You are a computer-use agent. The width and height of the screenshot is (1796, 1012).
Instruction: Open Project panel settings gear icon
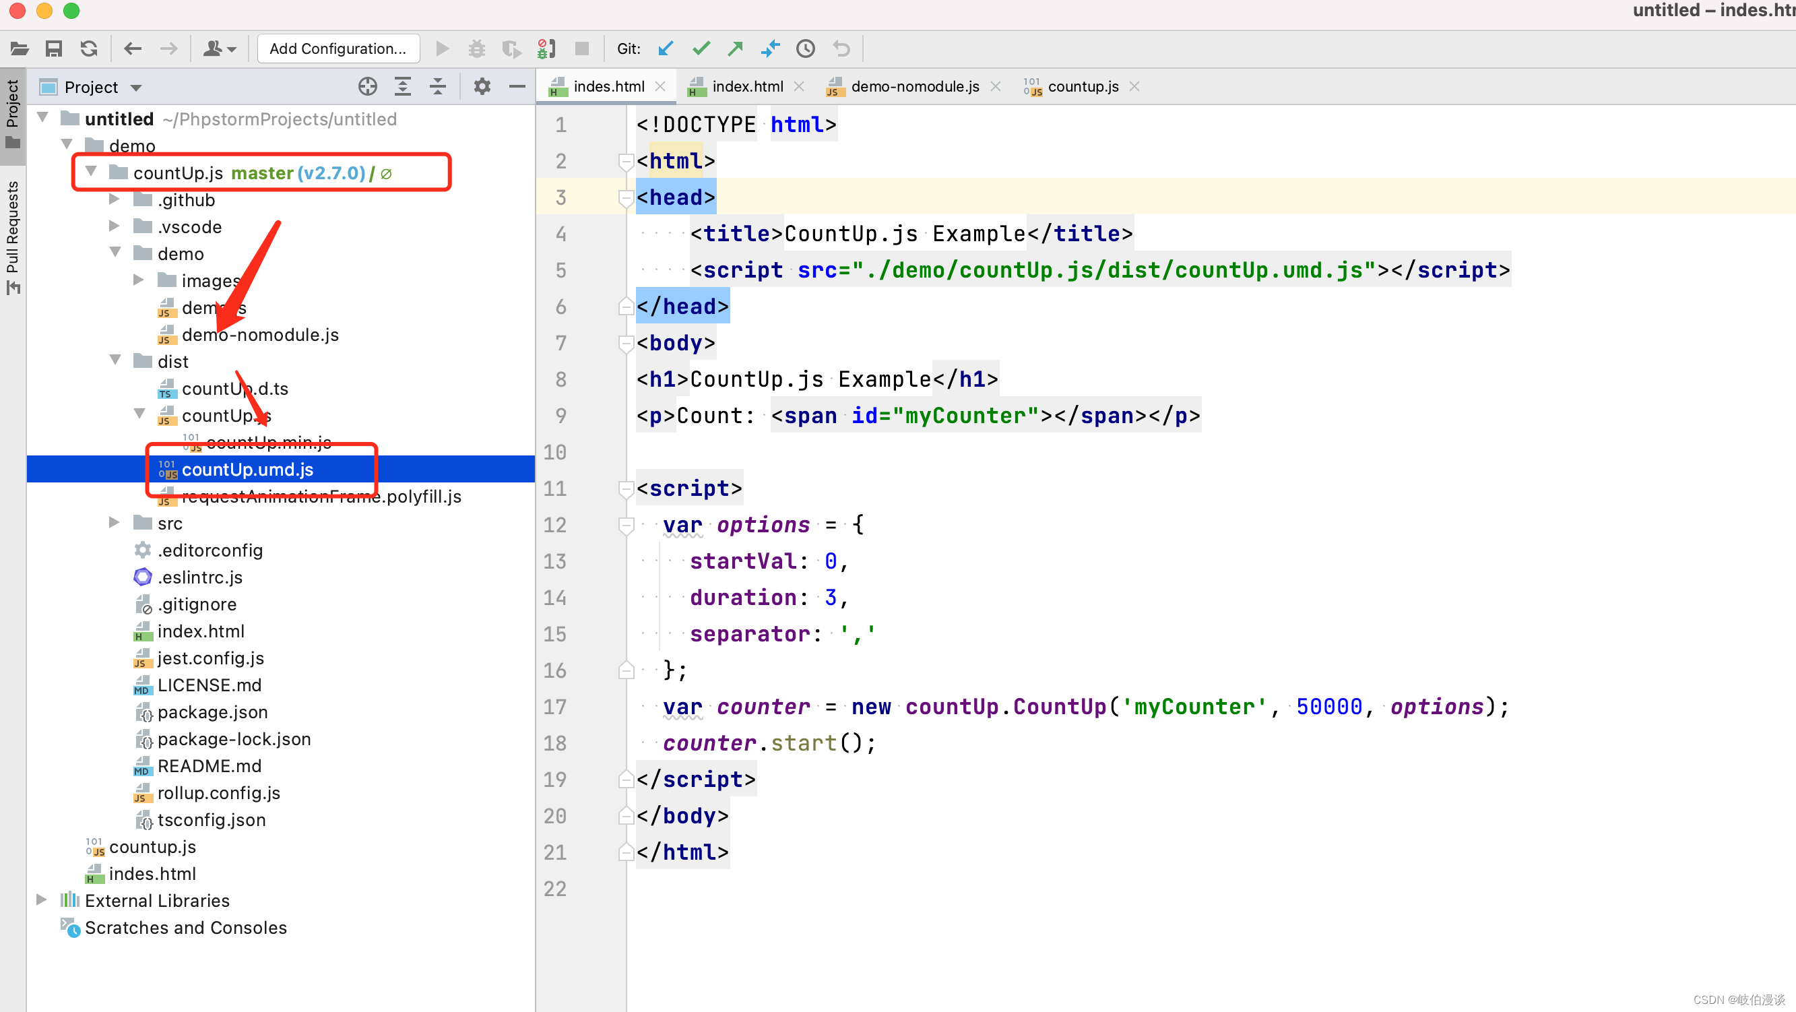482,87
